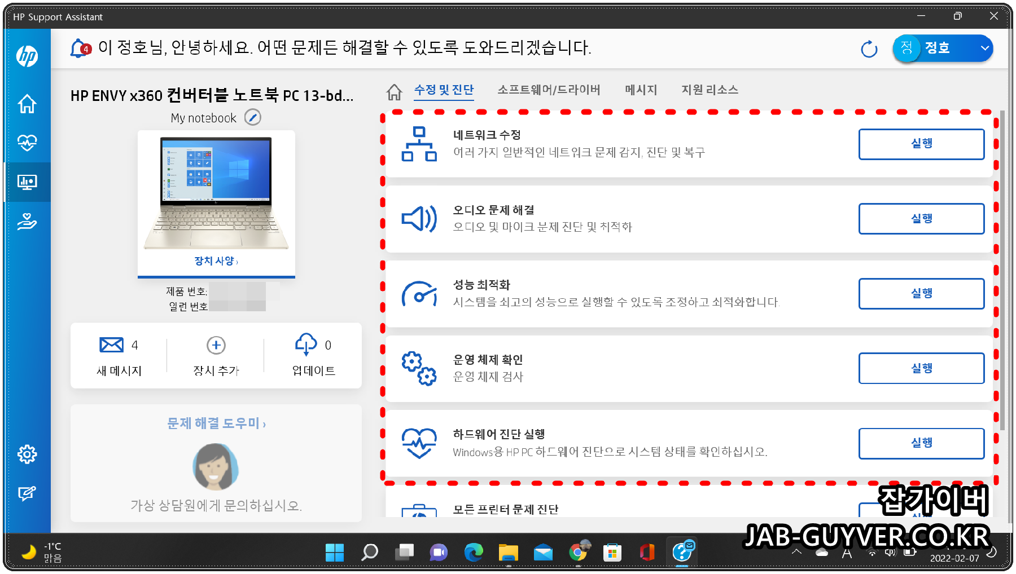Click the HP logo in sidebar

click(27, 56)
